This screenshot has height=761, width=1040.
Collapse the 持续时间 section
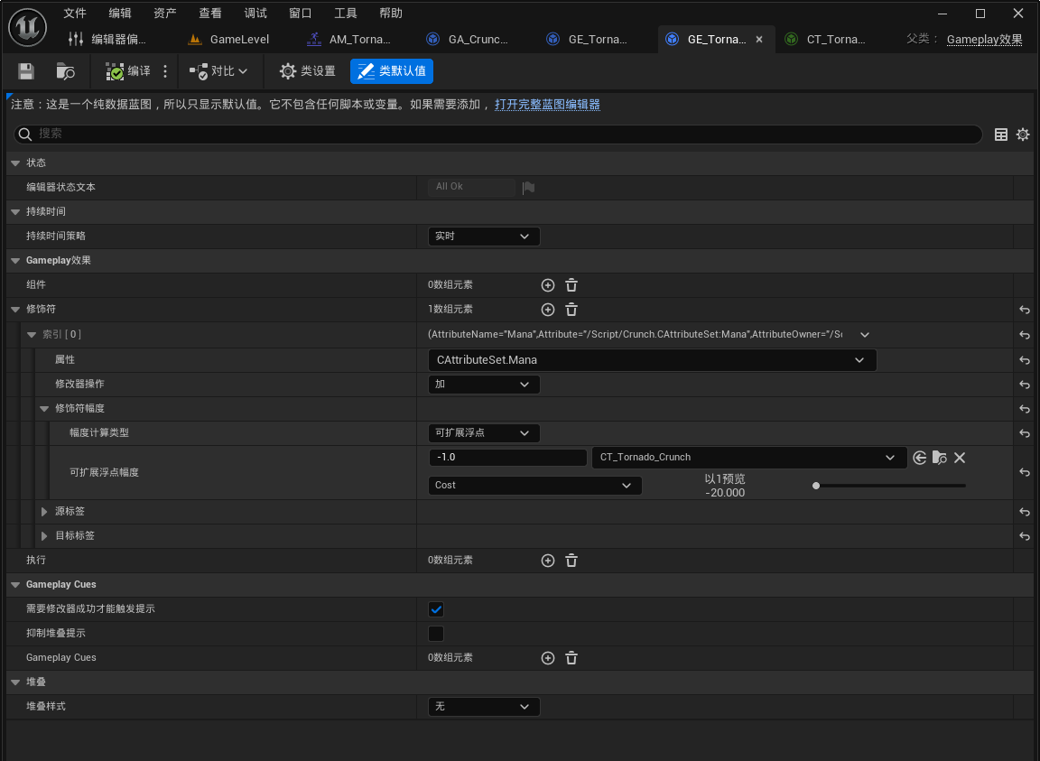tap(15, 211)
